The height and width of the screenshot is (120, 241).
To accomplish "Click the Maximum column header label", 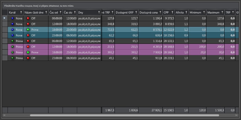I will (x=214, y=13).
